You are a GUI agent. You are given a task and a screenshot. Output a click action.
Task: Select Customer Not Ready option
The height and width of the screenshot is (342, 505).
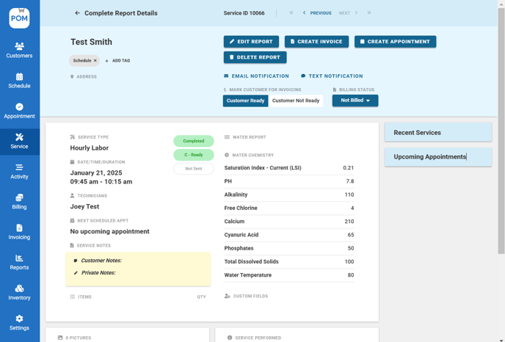coord(296,101)
